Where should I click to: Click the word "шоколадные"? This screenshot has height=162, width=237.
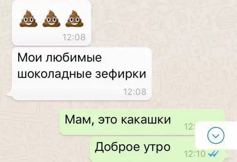coord(55,74)
